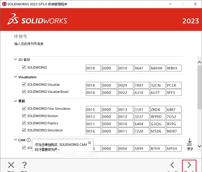Click the SOLIDWORKS serial field containing WBH3
The image size is (202, 172).
(x=174, y=68)
